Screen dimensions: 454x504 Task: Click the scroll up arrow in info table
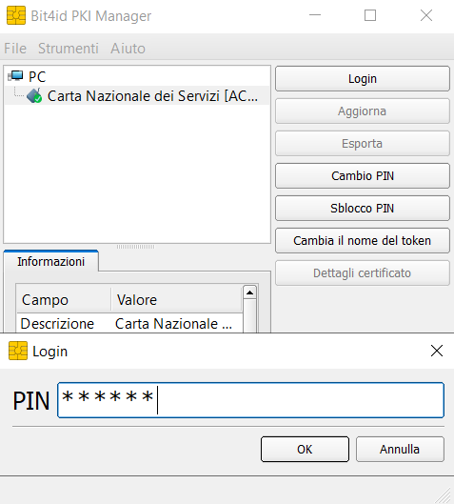click(x=249, y=292)
